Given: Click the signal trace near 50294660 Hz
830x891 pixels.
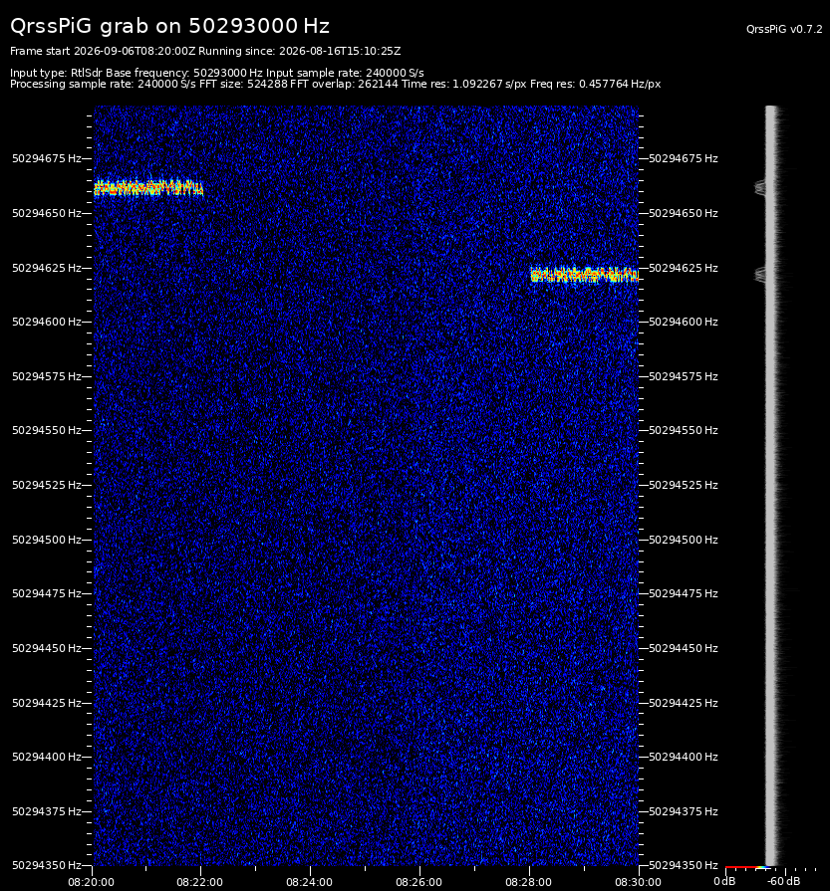Looking at the screenshot, I should [148, 187].
